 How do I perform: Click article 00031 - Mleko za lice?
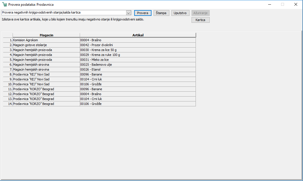[x=138, y=60]
